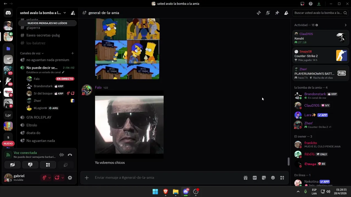
Task: Open the Terminator GIF posted by Falo
Action: pos(129,125)
